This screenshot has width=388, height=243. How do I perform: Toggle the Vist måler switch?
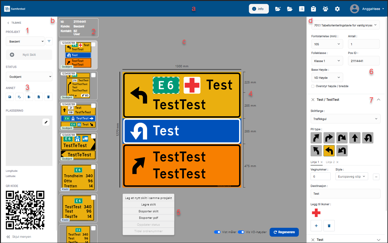(217, 232)
